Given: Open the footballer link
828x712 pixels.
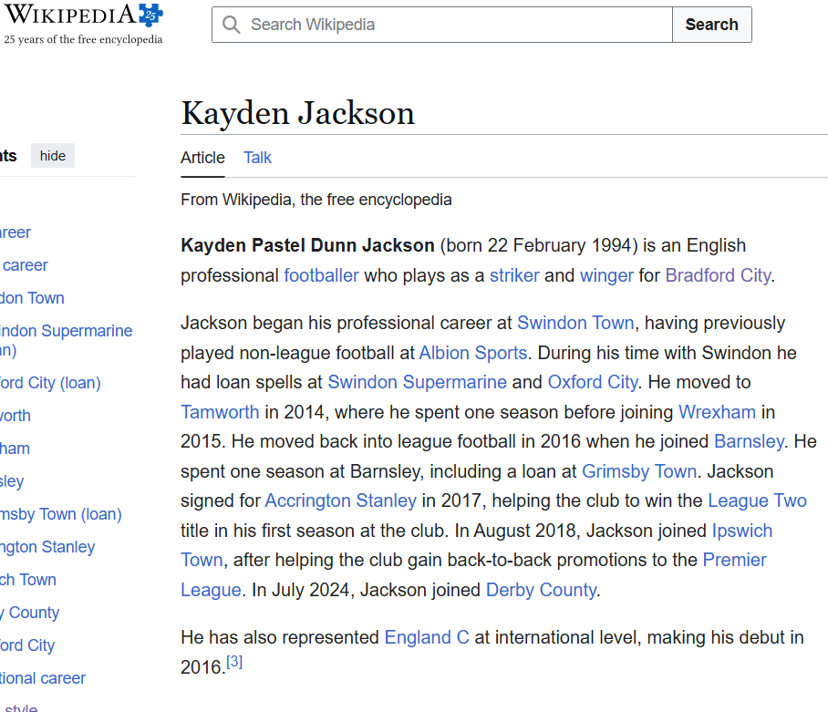Looking at the screenshot, I should pyautogui.click(x=321, y=275).
